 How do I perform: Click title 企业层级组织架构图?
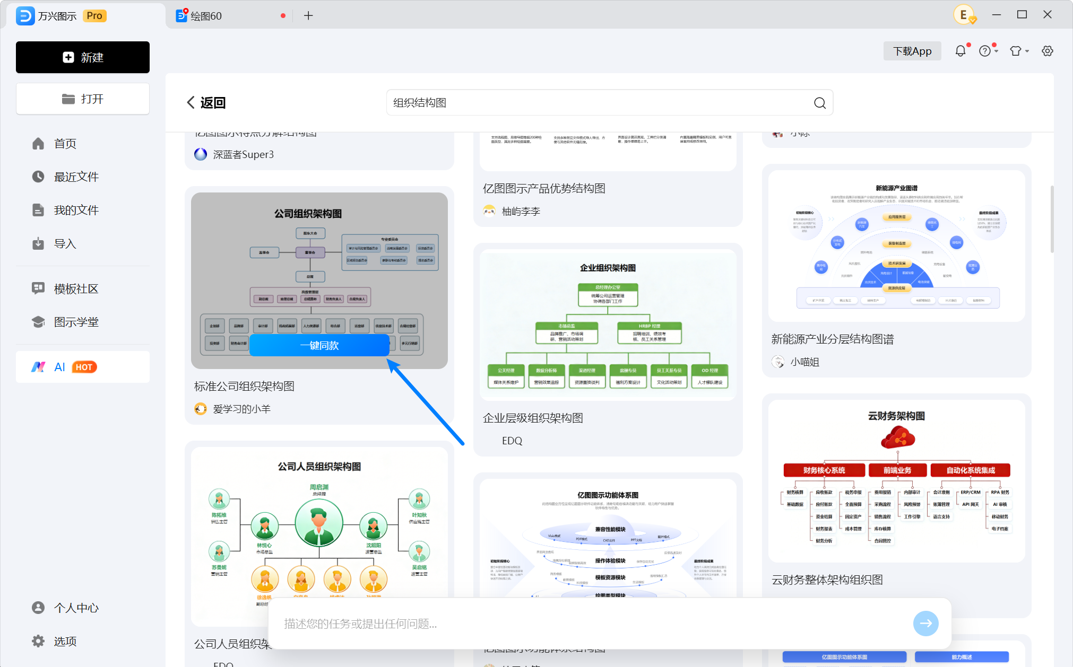(x=533, y=418)
